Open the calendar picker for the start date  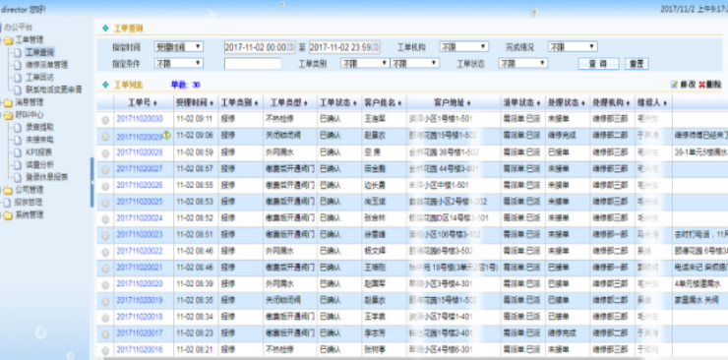pos(290,47)
